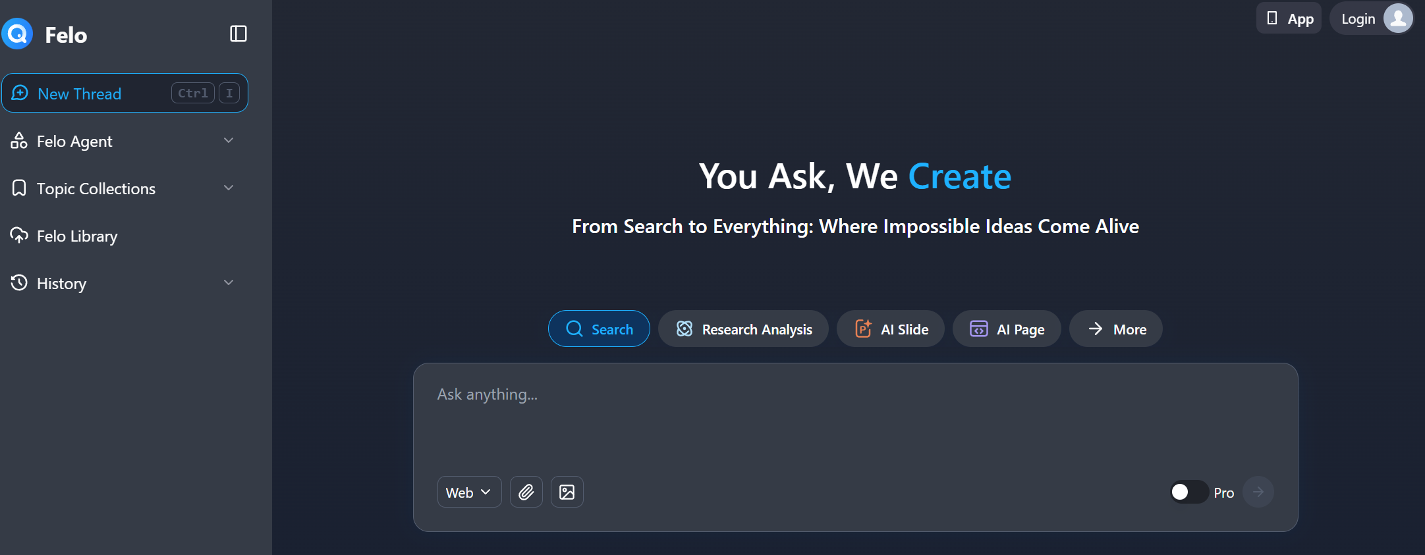Image resolution: width=1425 pixels, height=555 pixels.
Task: Open the Felo Agent sidebar item
Action: tap(125, 141)
